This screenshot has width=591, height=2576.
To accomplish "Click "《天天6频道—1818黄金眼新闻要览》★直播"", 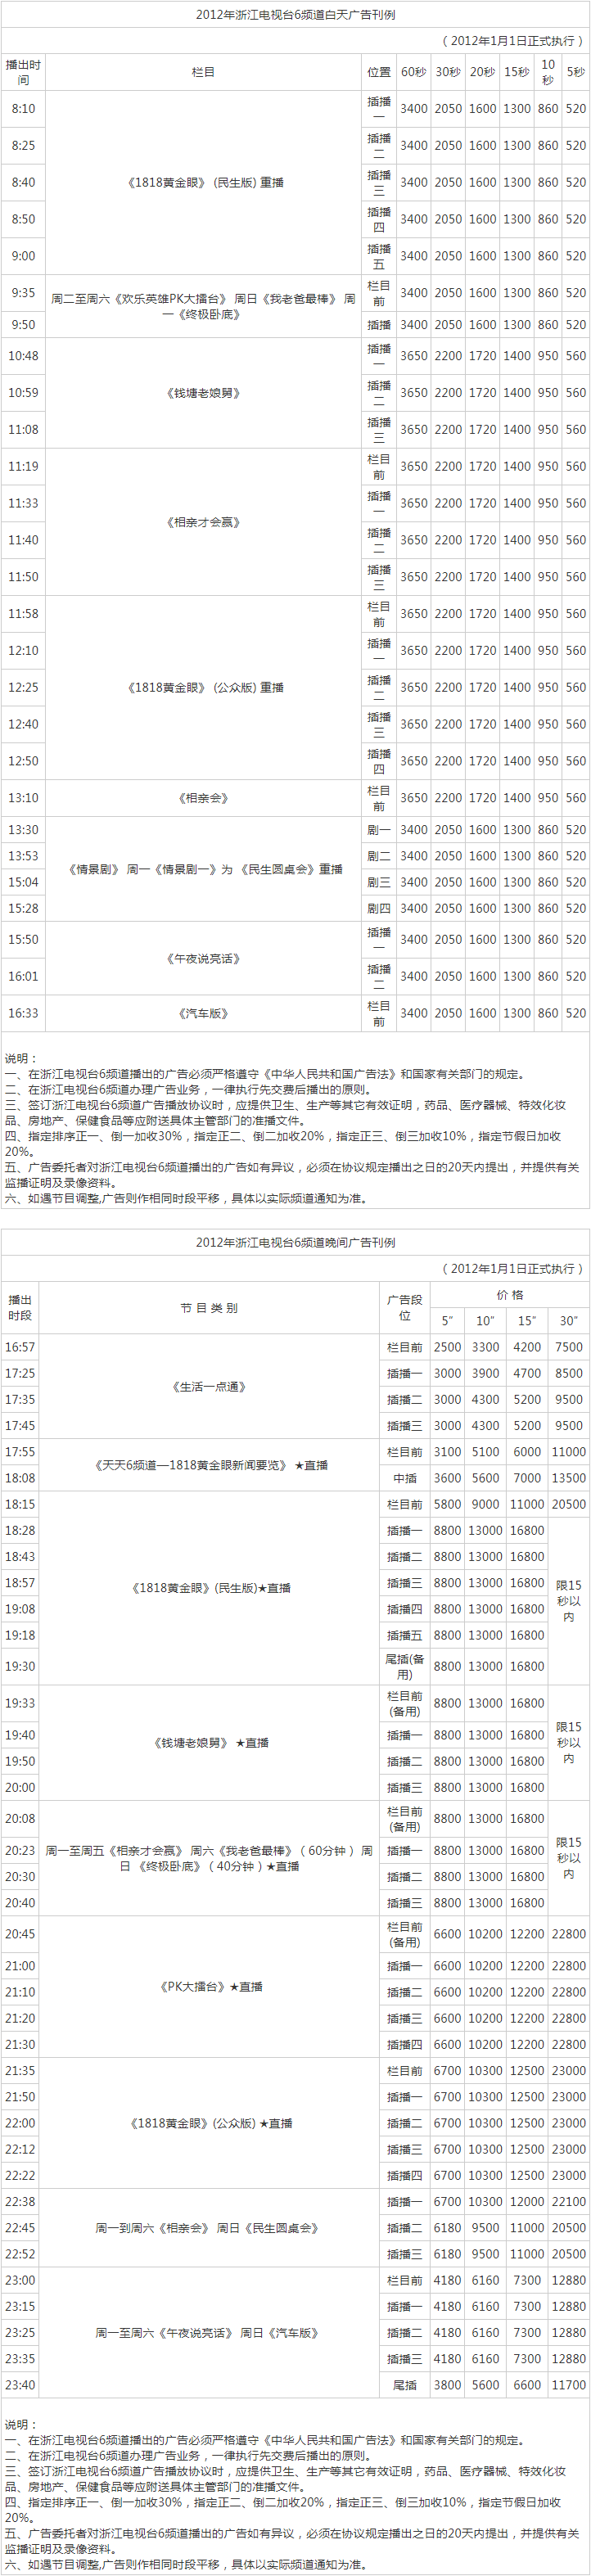I will pos(208,1465).
